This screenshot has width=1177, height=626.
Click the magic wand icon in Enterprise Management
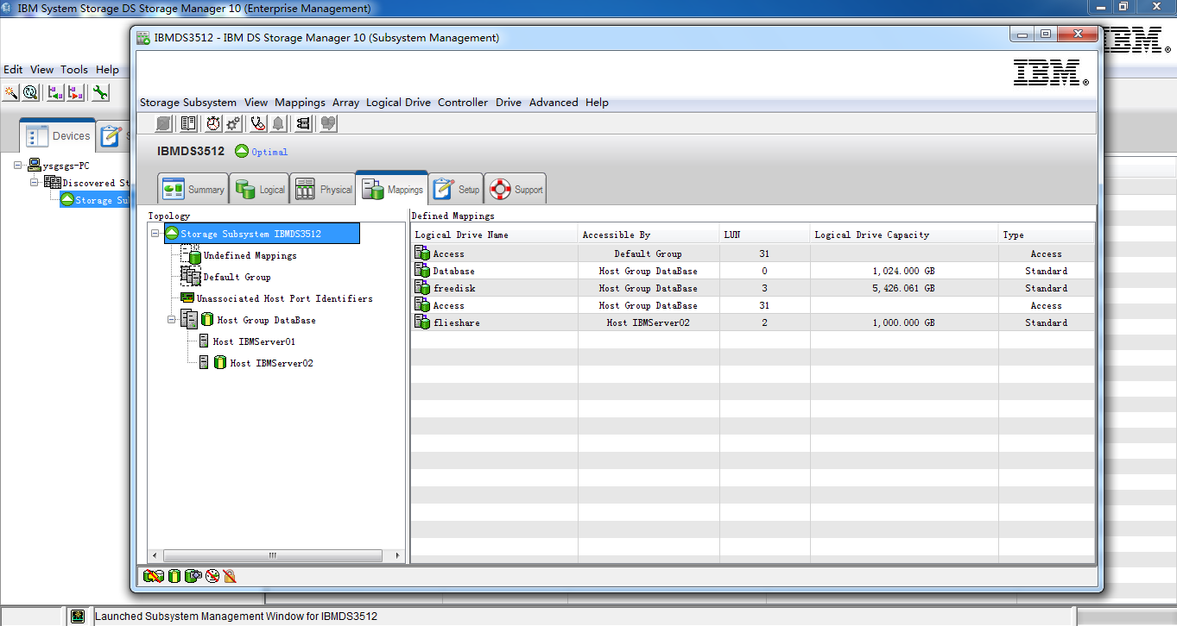point(10,92)
